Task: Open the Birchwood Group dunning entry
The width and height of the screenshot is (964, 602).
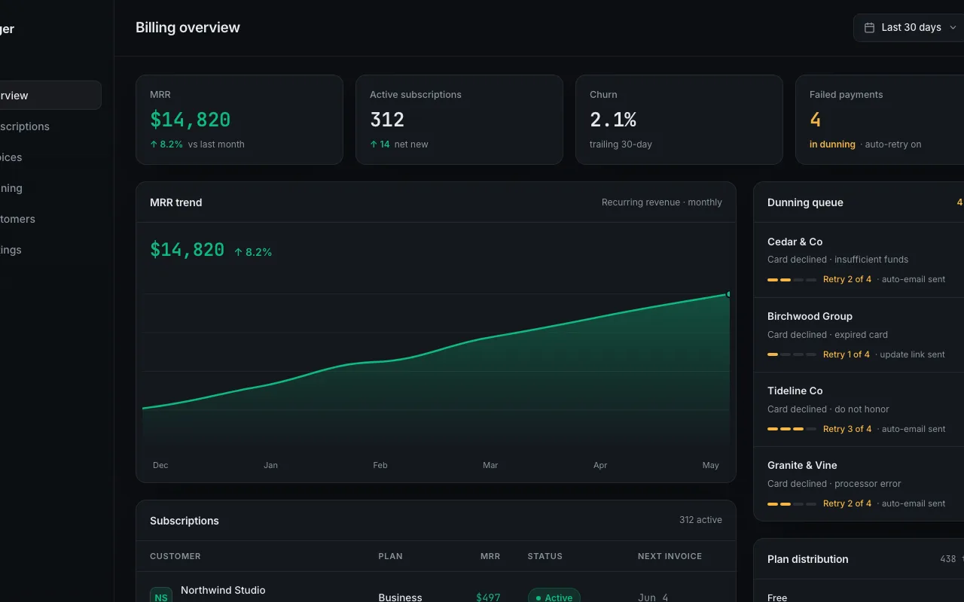Action: [859, 335]
